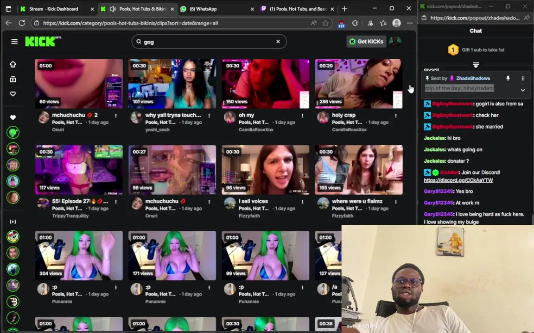The width and height of the screenshot is (534, 333).
Task: Open the user avatar menu on Kick
Action: pyautogui.click(x=395, y=42)
